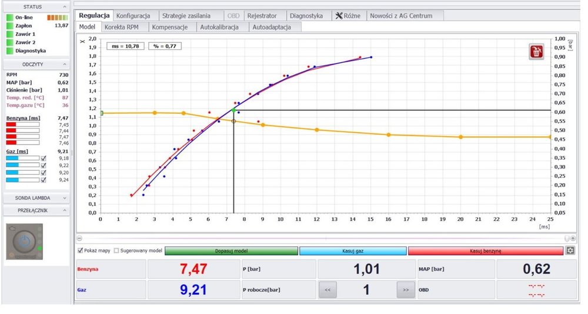The width and height of the screenshot is (588, 314).
Task: Switch to the Konfiguracja tab
Action: point(133,16)
